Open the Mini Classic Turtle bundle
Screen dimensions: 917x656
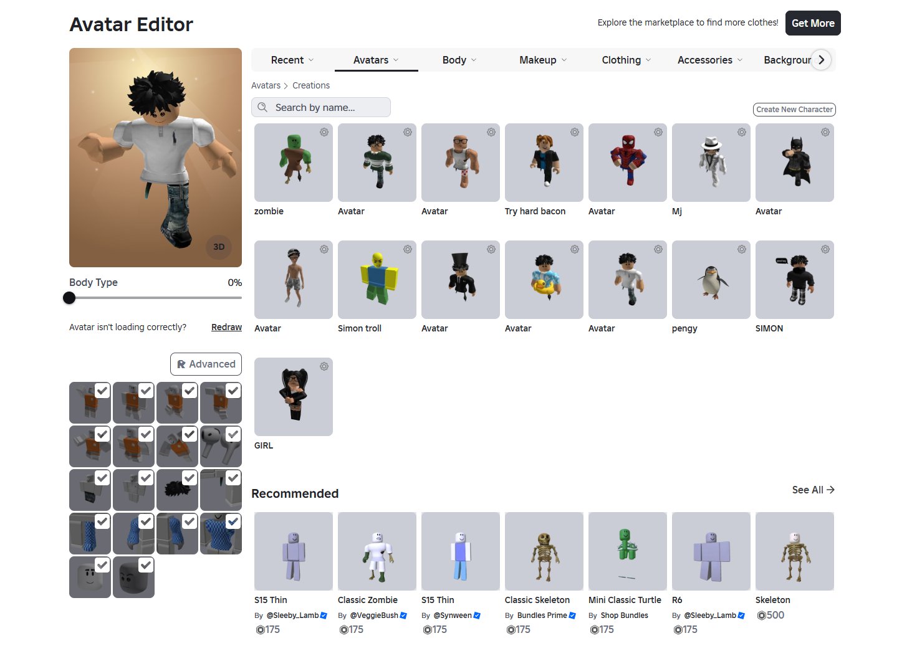click(628, 551)
